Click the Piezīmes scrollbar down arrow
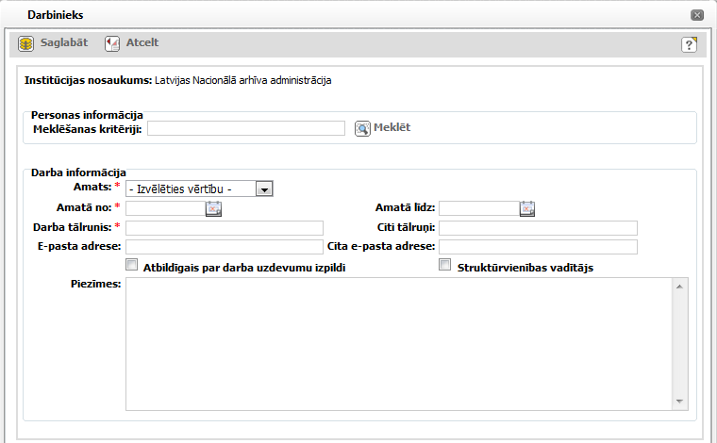717x443 pixels. click(678, 402)
